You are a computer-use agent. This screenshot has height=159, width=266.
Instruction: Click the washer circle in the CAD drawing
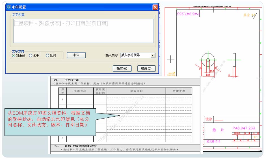tap(208, 60)
